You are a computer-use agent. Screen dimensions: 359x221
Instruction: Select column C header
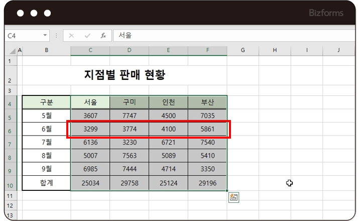tap(90, 50)
